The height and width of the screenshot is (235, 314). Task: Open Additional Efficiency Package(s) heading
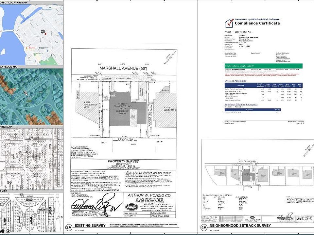click(241, 104)
